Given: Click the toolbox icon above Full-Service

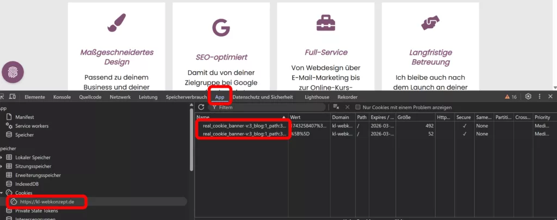Looking at the screenshot, I should click(x=326, y=23).
